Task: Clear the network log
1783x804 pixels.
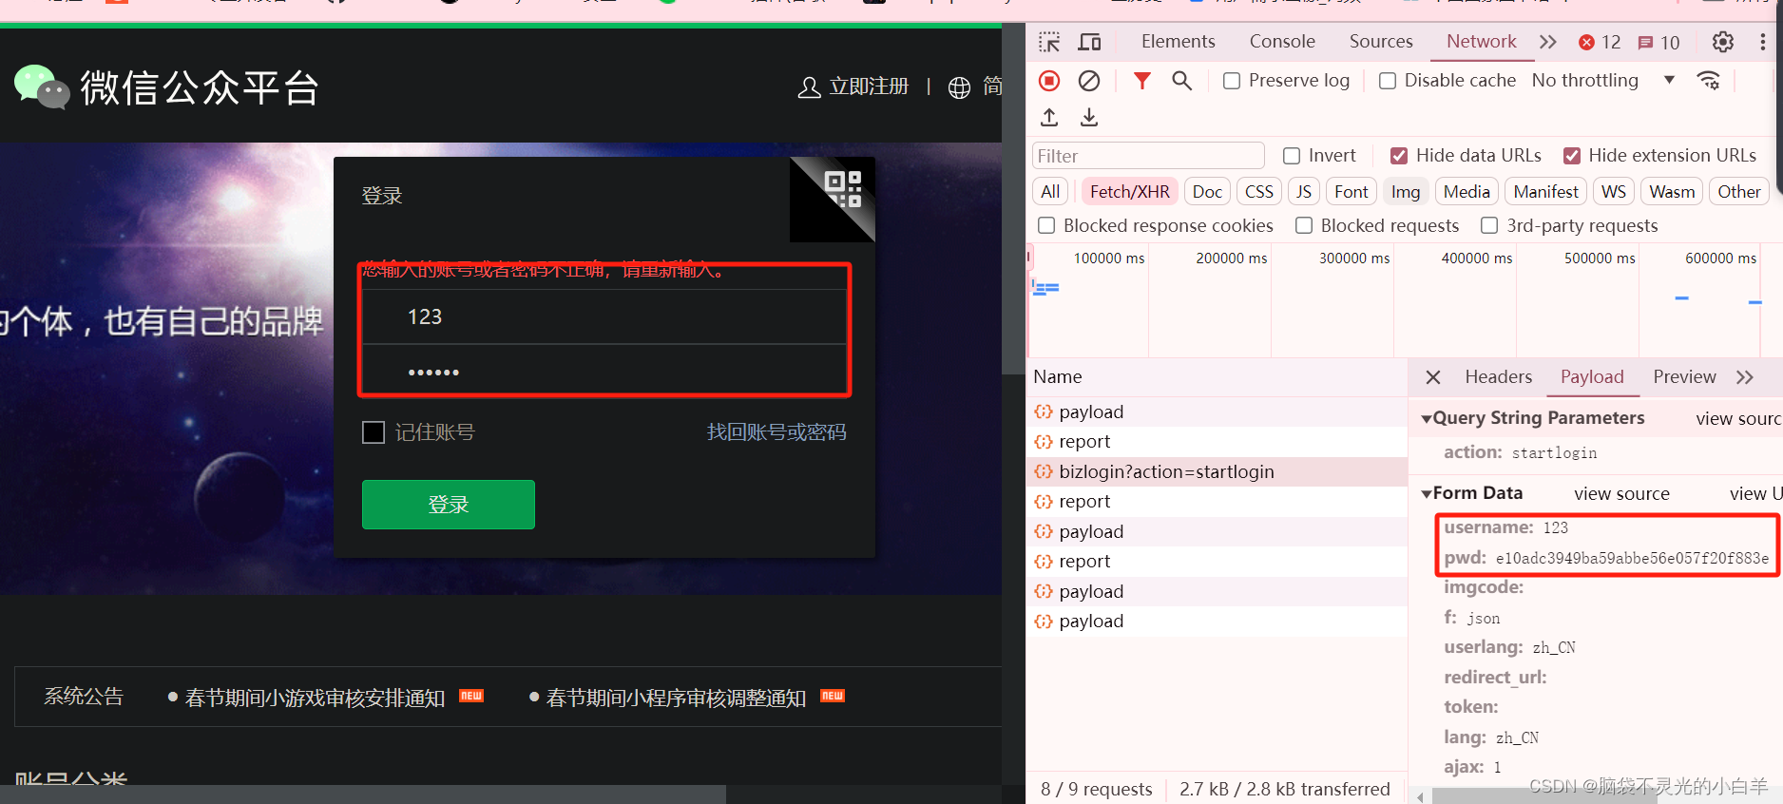Action: point(1089,81)
